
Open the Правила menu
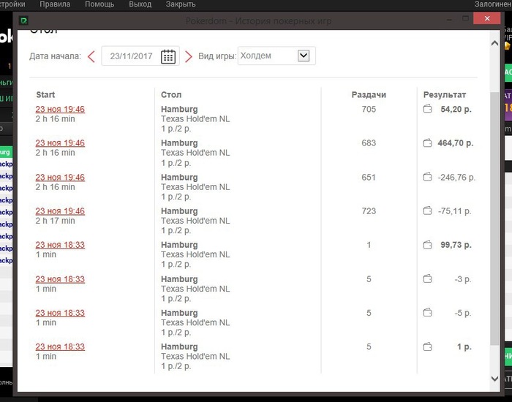click(55, 4)
